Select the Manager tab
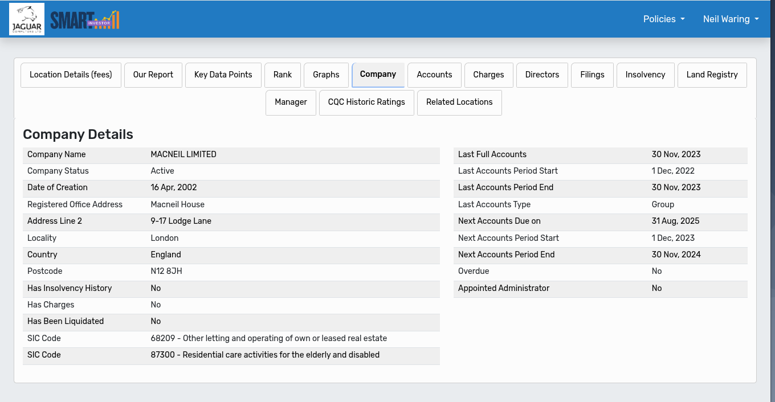The image size is (775, 402). [291, 102]
